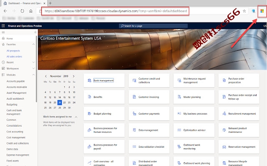Click Data validation checklist tile icon

point(134,146)
